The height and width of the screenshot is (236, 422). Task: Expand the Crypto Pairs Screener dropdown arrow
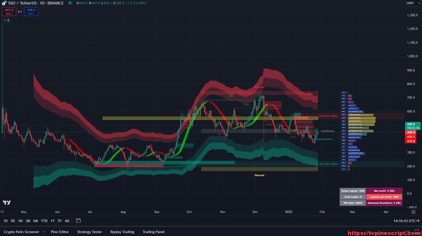pos(44,232)
